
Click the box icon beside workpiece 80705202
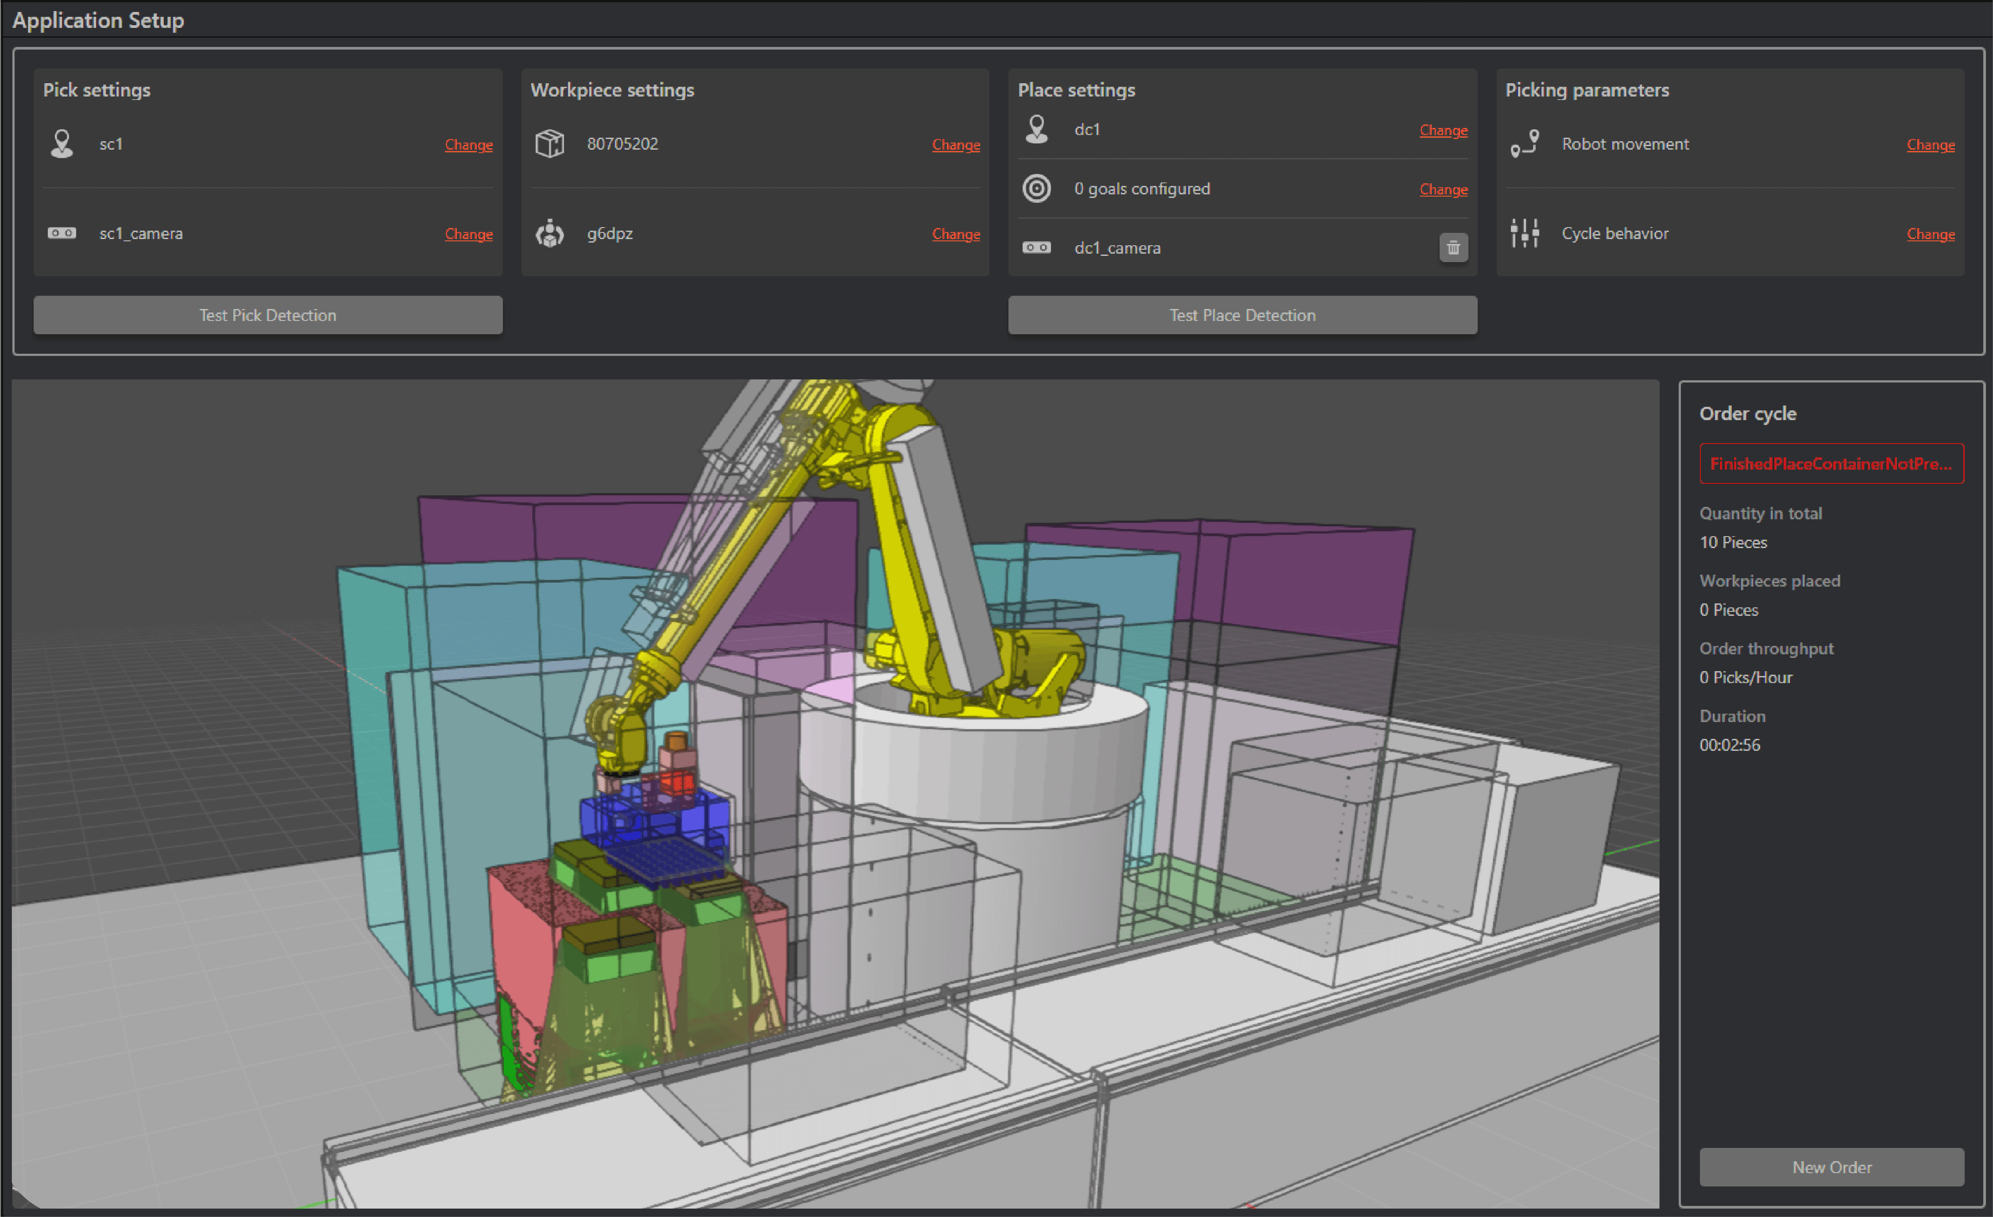click(550, 144)
